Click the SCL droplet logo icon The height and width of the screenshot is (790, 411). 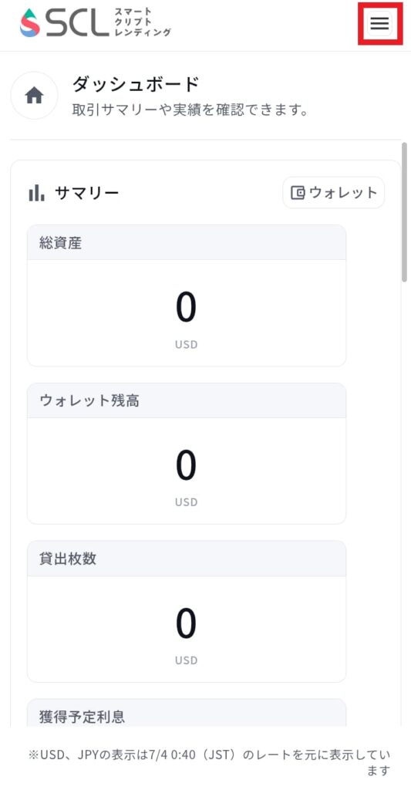[x=30, y=22]
